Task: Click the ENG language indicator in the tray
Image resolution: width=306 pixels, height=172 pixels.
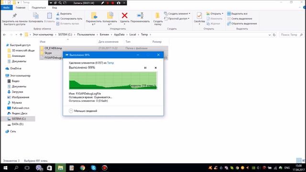Action: pyautogui.click(x=287, y=168)
